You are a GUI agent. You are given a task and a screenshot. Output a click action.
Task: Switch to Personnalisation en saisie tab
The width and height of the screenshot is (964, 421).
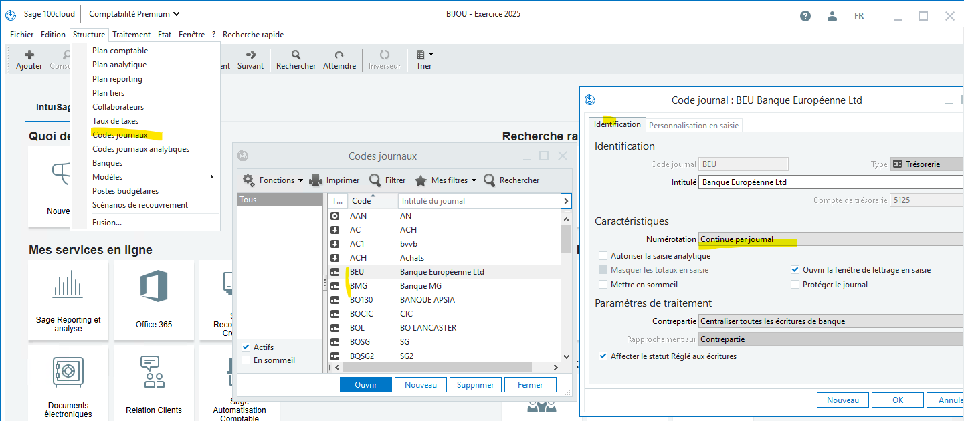click(694, 125)
